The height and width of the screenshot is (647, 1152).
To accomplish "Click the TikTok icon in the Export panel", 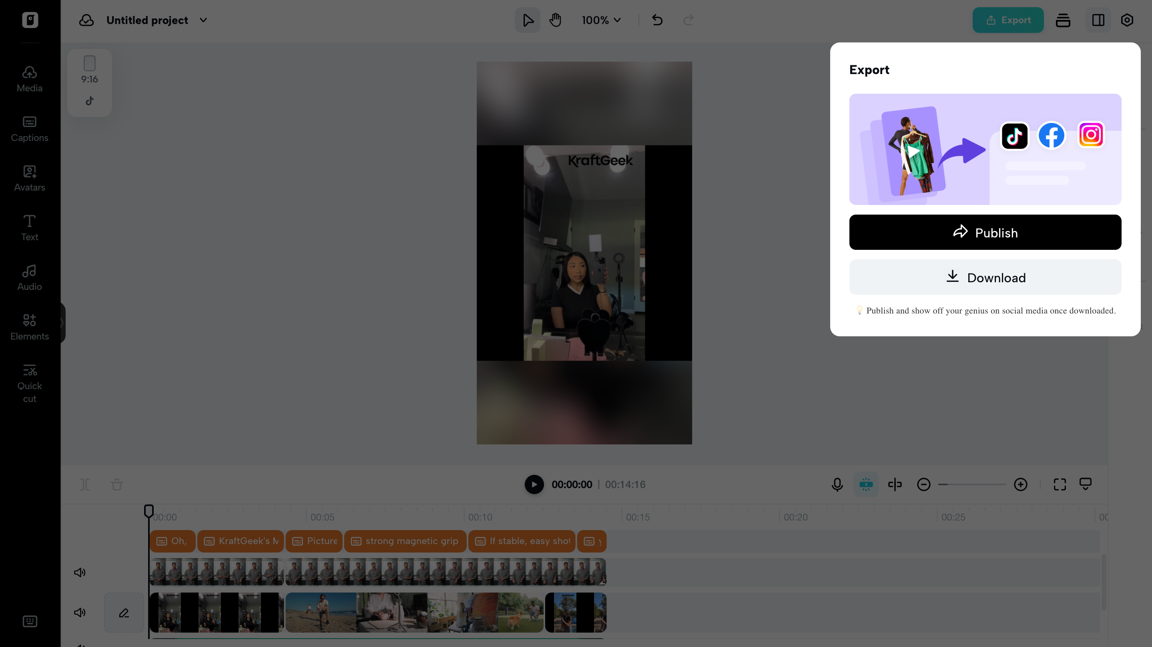I will pos(1014,136).
